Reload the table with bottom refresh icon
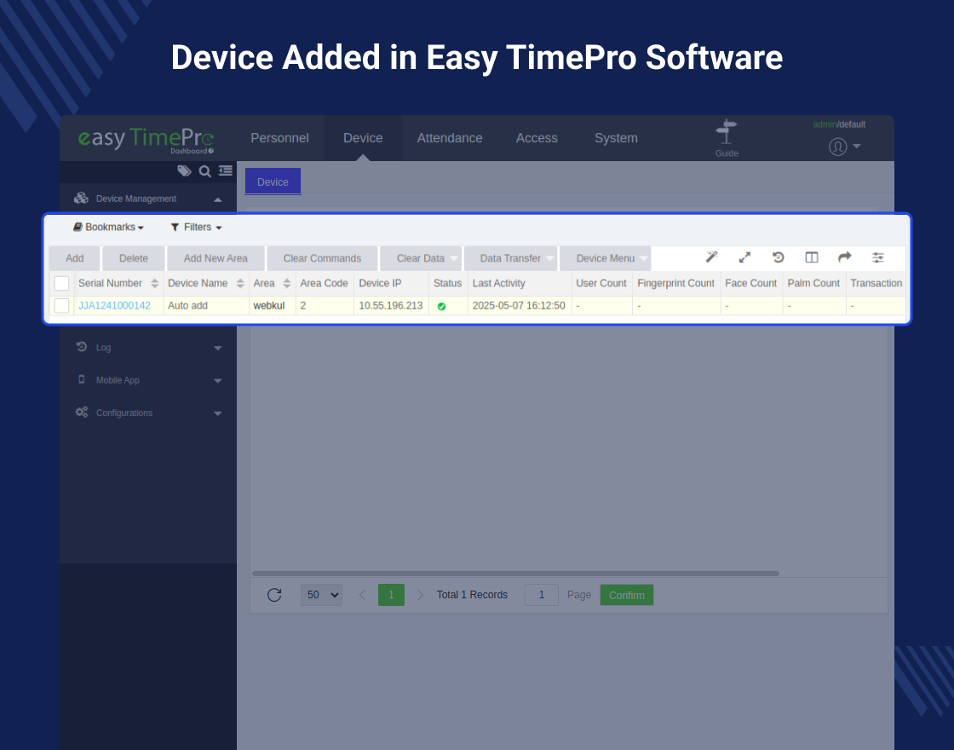954x750 pixels. tap(274, 595)
